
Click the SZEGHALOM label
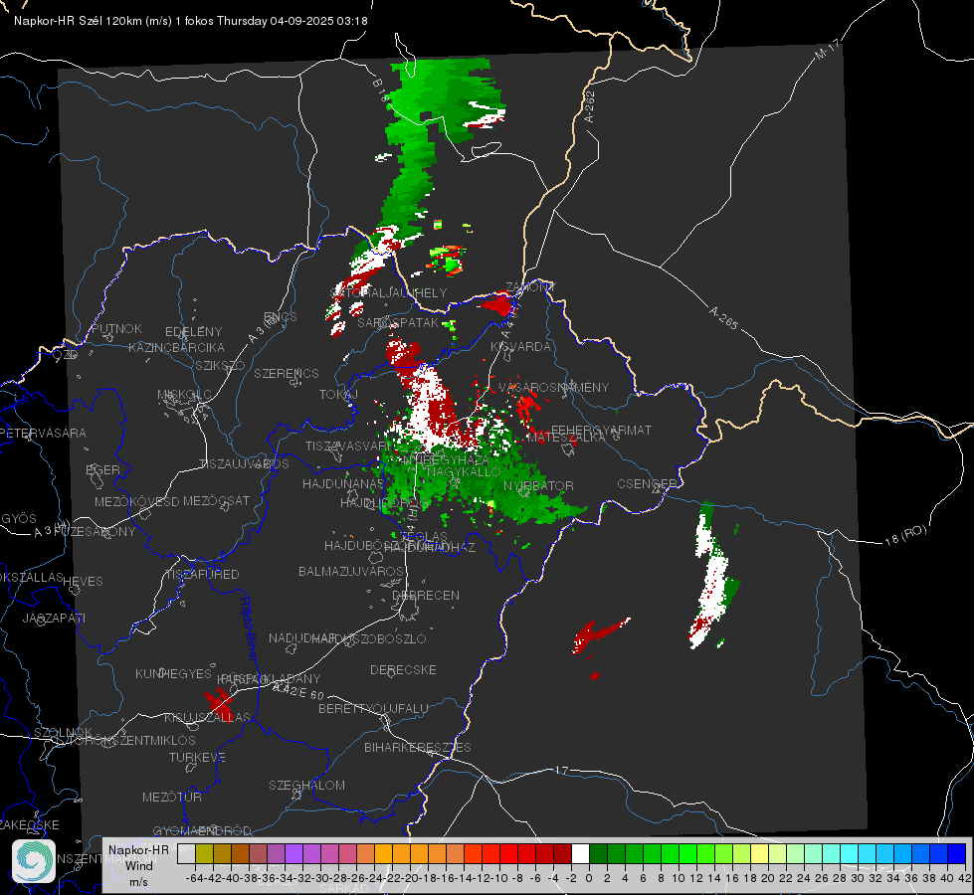[306, 785]
